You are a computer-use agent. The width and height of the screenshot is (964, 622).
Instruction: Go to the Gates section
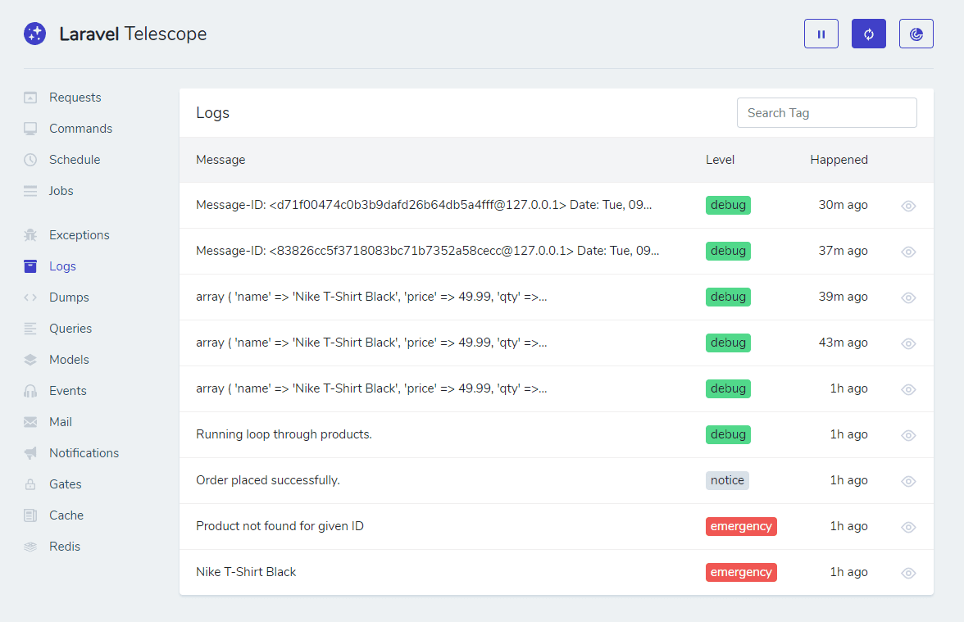(66, 484)
